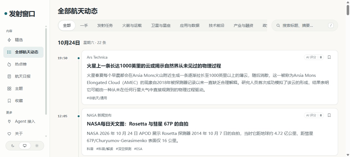Viewport: 350px width, 157px height.
Task: Click the bookmark icon for 收藏 in sidebar
Action: click(9, 101)
